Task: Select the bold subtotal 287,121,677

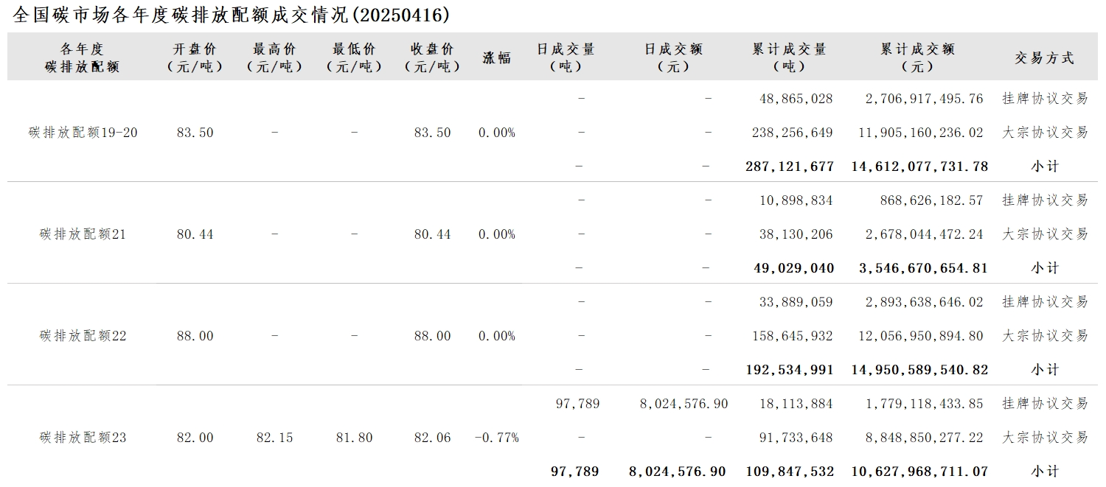Action: pos(790,167)
